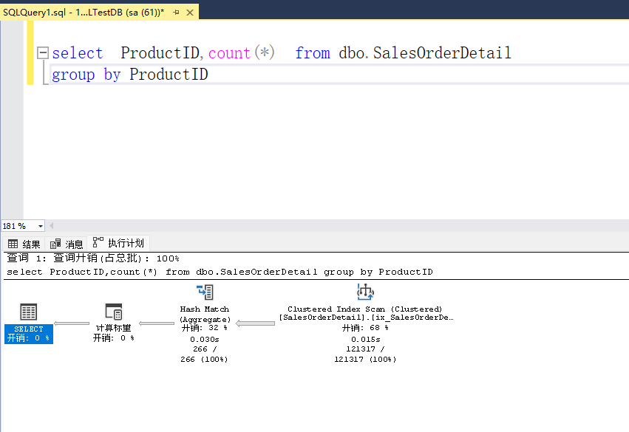Click the '121317 (100%)' row count
The height and width of the screenshot is (432, 629).
click(x=365, y=360)
